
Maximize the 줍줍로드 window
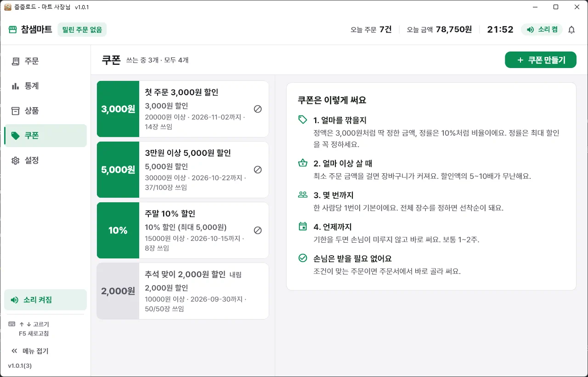[556, 7]
